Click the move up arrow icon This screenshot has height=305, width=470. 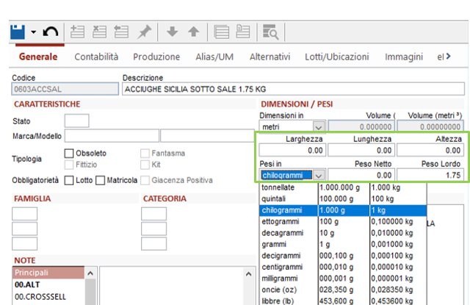193,32
